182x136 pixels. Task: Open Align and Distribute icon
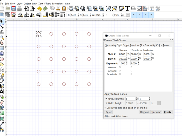[x=145, y=8]
